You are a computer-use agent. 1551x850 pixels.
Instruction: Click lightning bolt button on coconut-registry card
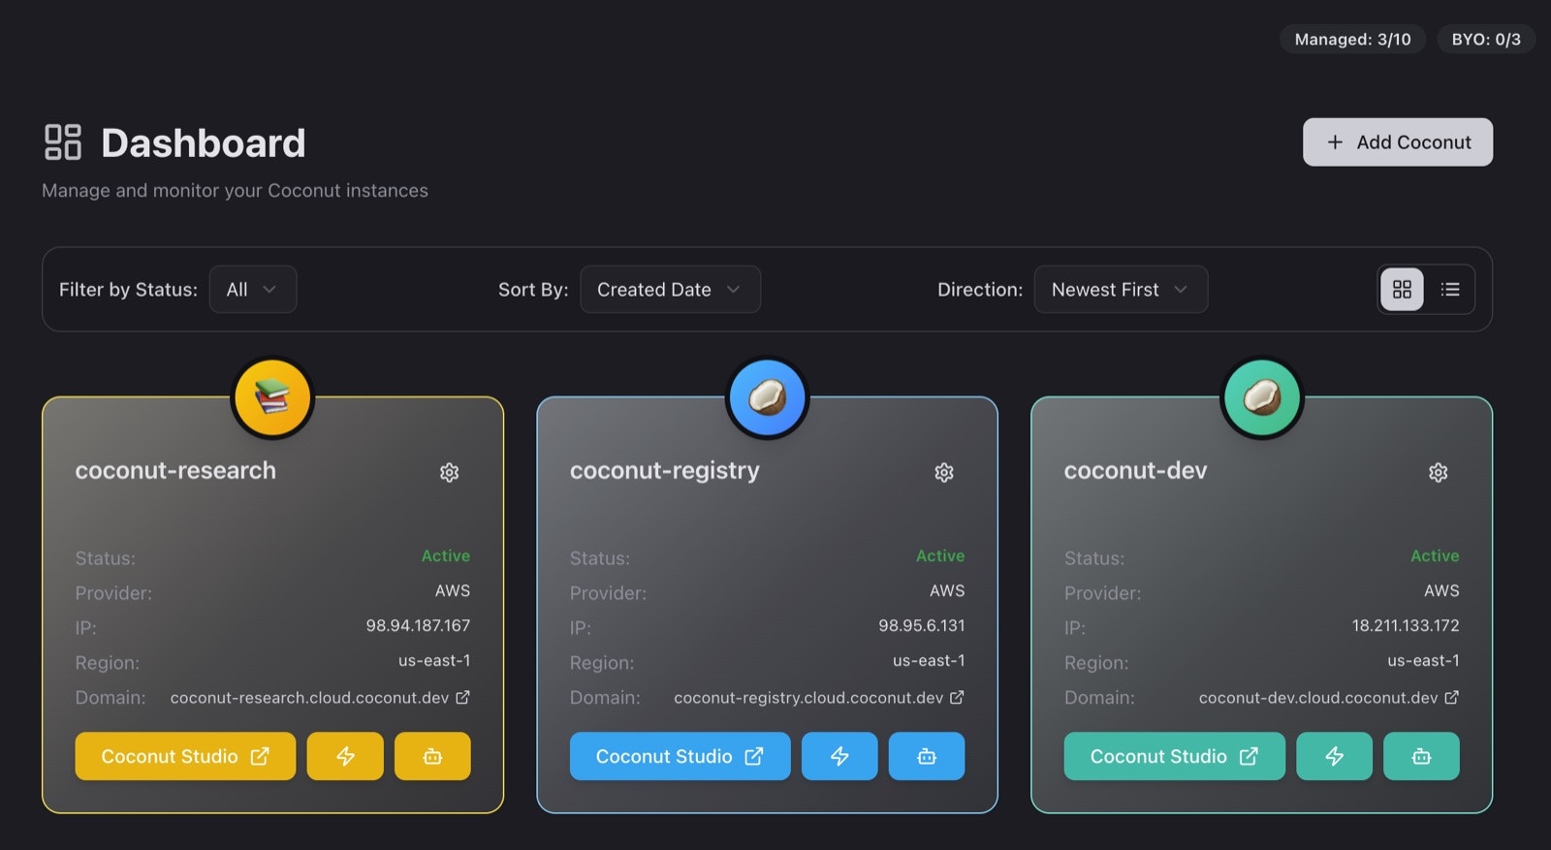[x=839, y=756]
